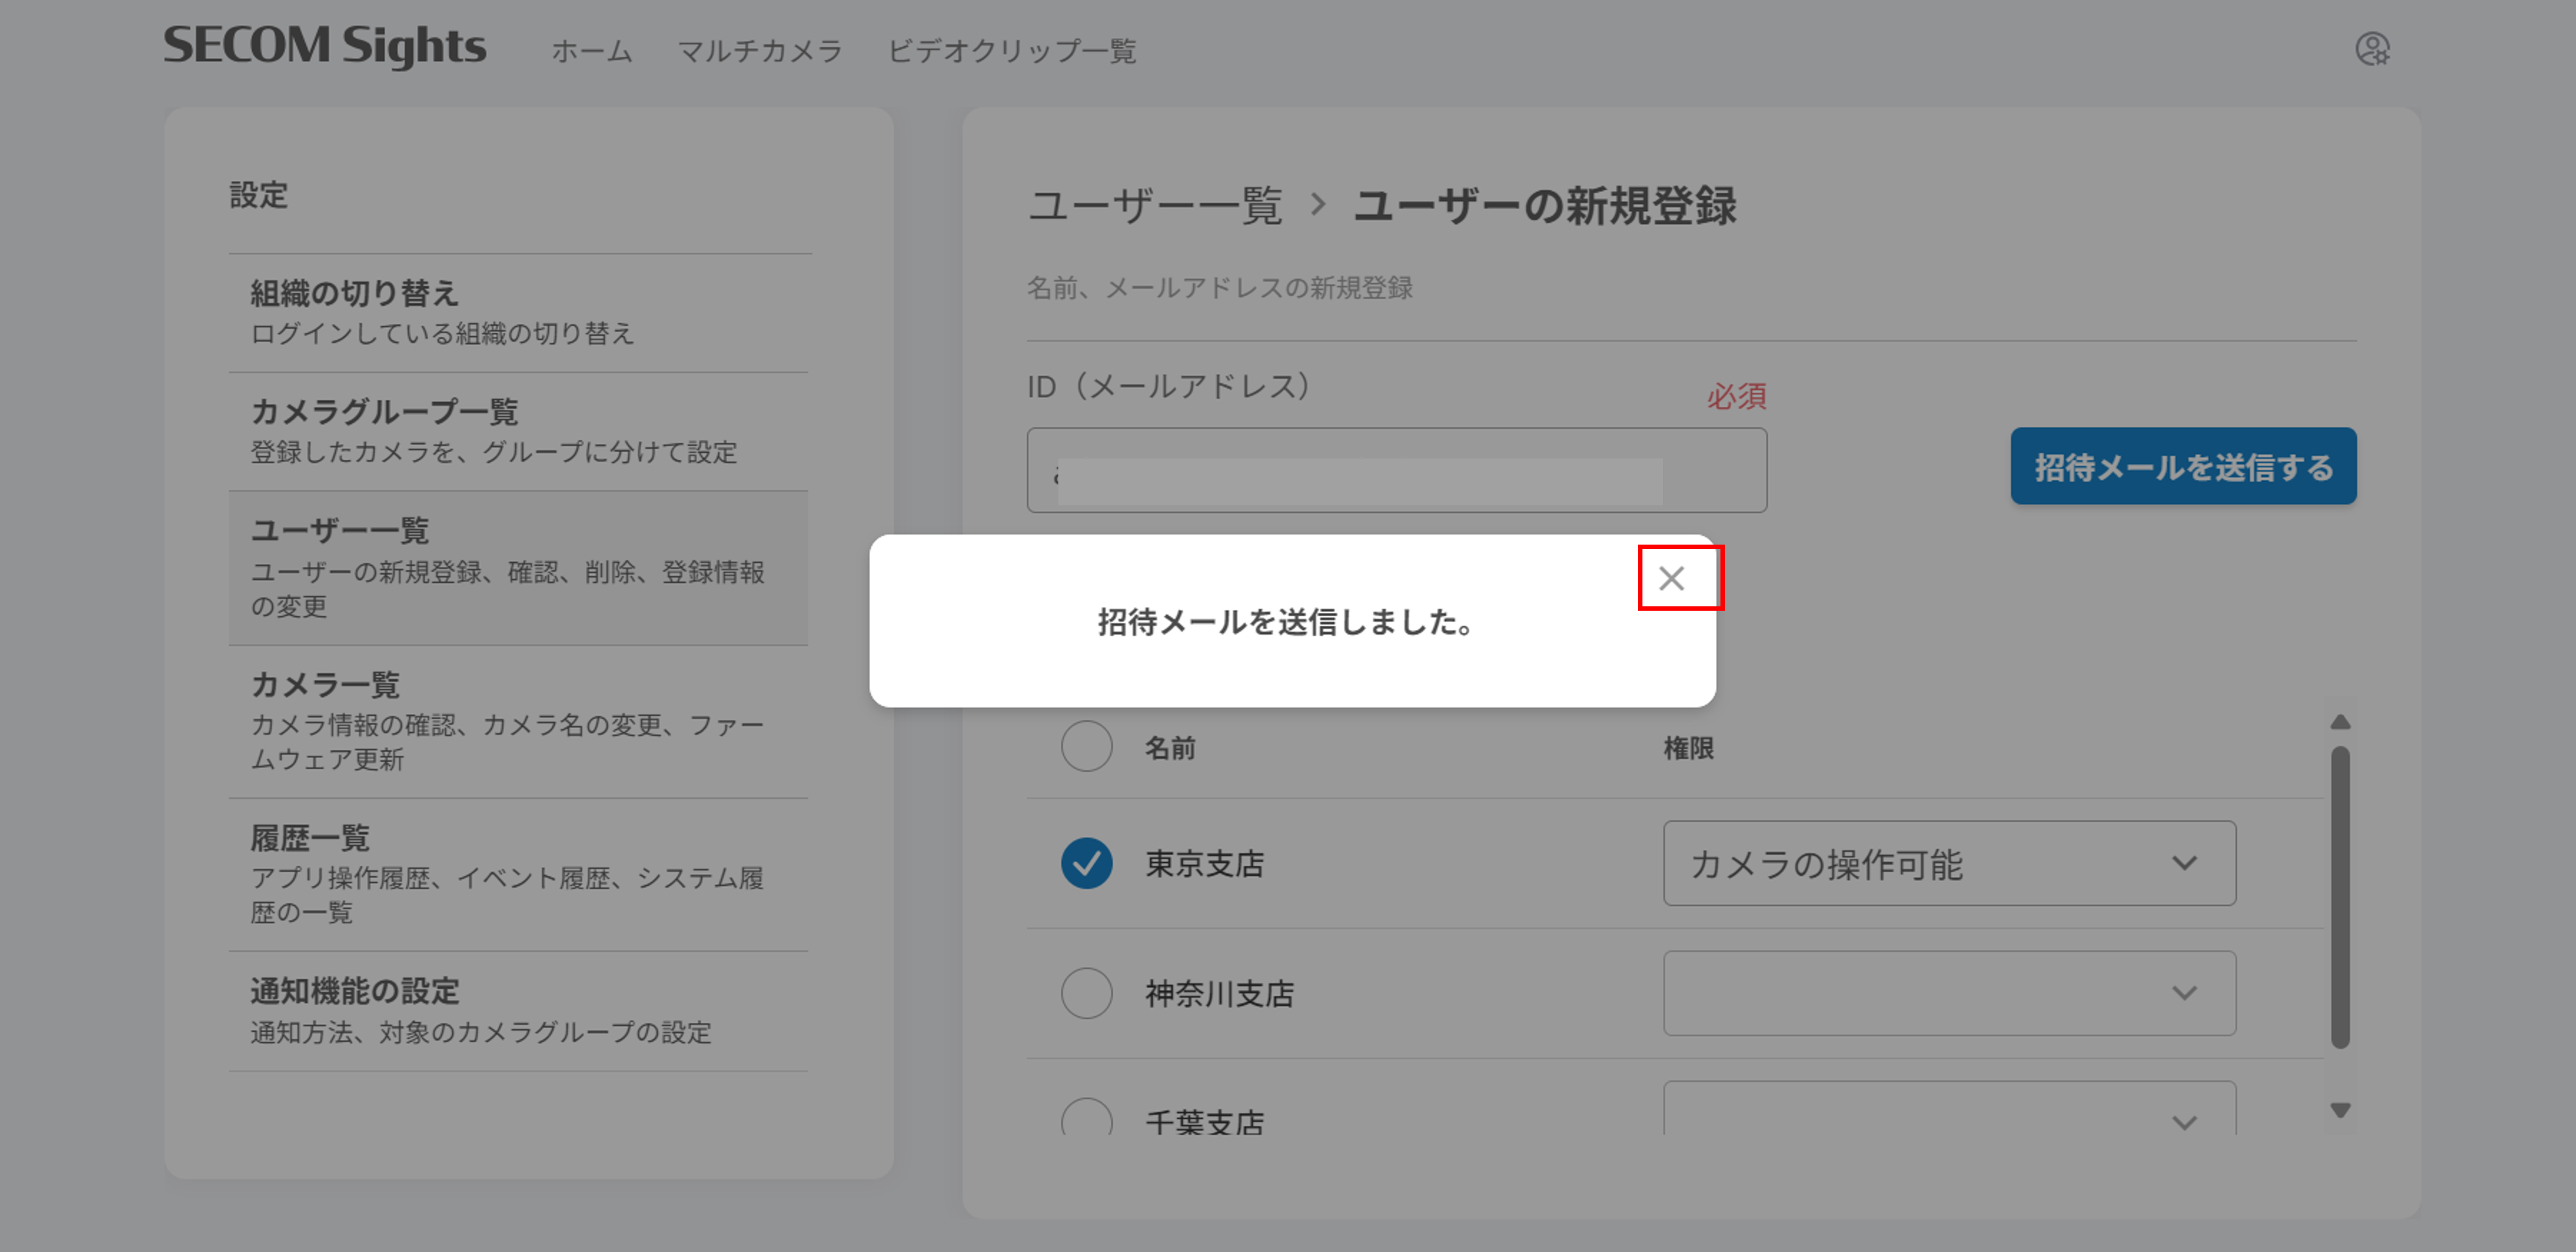Click the 名前 column header
2576x1252 pixels.
(1170, 748)
